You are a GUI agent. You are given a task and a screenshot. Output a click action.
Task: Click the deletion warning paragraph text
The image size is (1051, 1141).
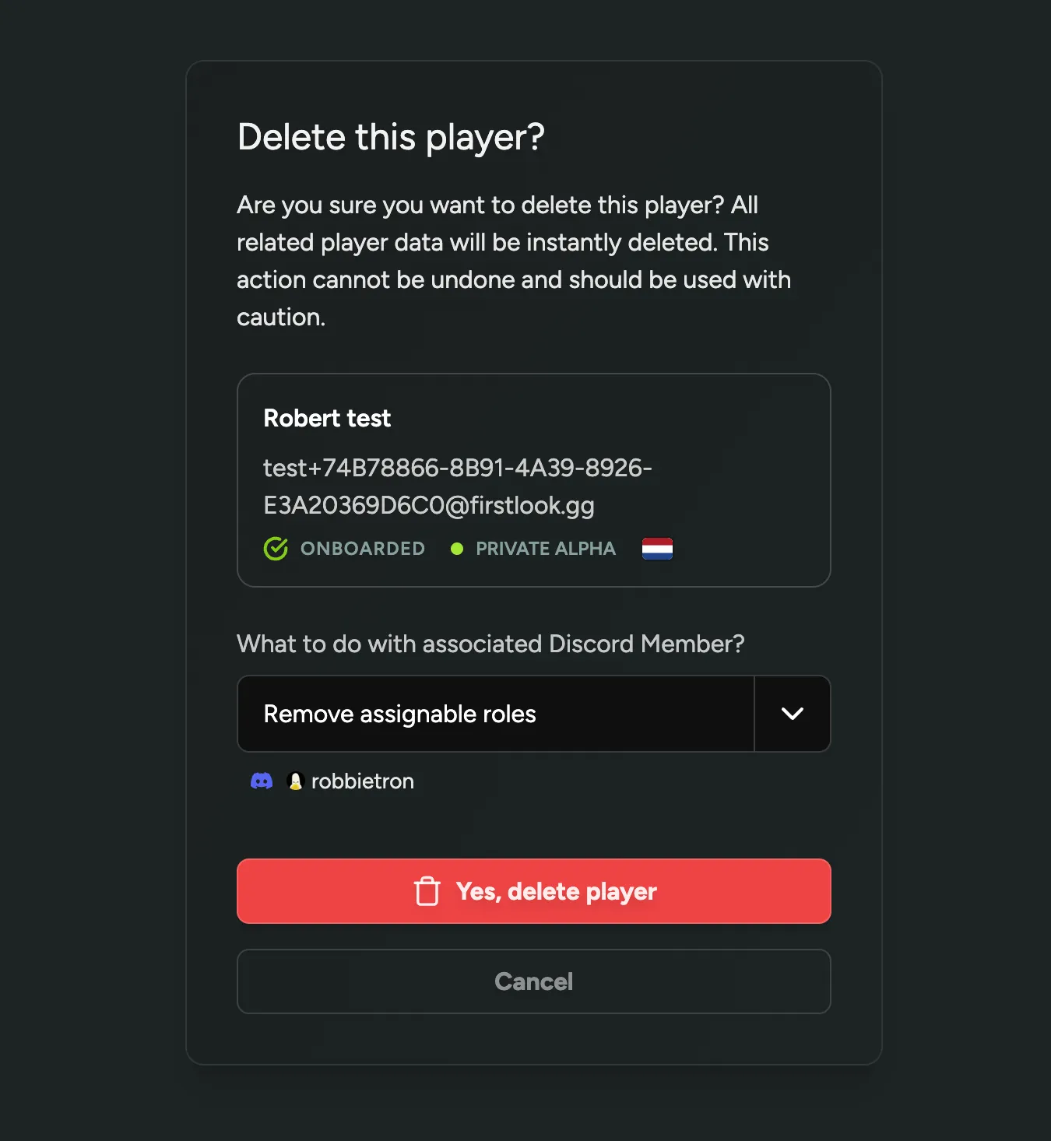coord(514,261)
